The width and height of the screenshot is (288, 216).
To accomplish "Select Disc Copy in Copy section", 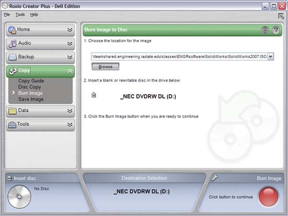I will pos(30,87).
